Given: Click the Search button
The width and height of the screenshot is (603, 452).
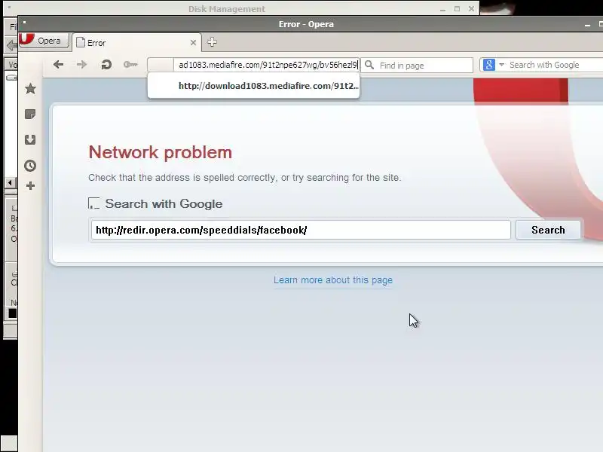Looking at the screenshot, I should pos(548,230).
